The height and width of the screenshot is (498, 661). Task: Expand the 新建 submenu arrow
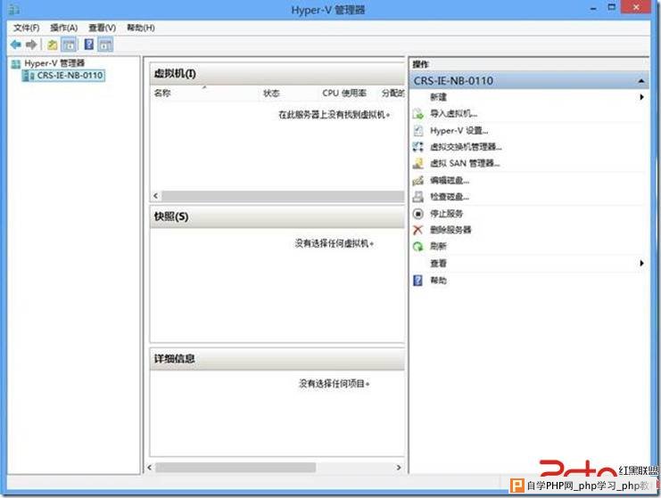coord(641,97)
